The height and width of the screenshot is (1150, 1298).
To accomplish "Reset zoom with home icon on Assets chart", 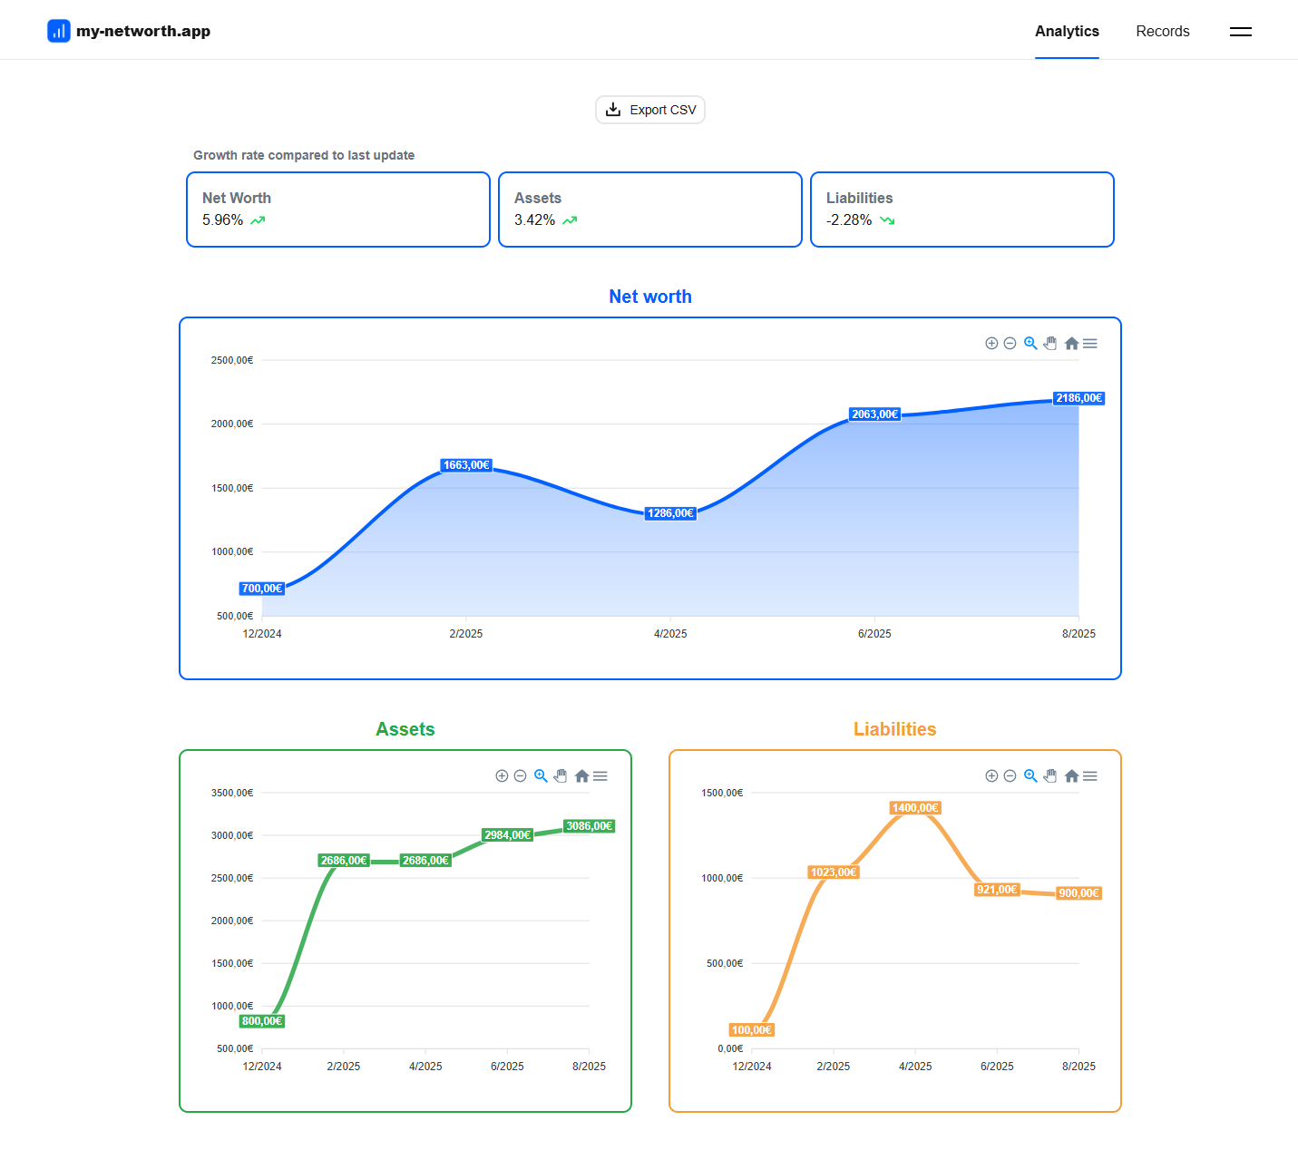I will click(x=581, y=776).
